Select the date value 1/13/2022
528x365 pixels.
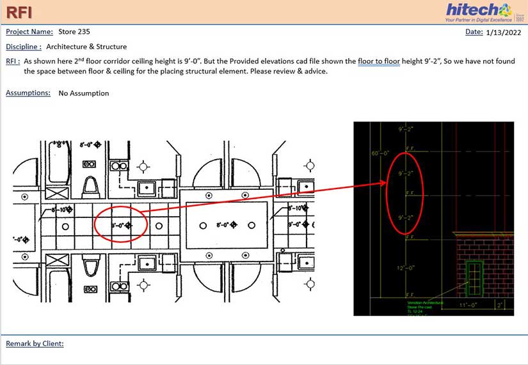pyautogui.click(x=504, y=33)
